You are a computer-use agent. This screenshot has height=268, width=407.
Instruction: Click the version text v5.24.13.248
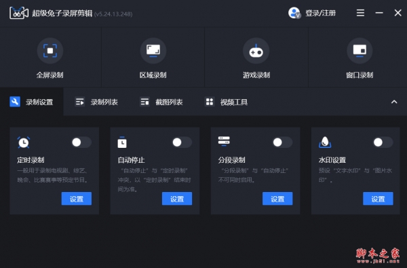click(113, 14)
